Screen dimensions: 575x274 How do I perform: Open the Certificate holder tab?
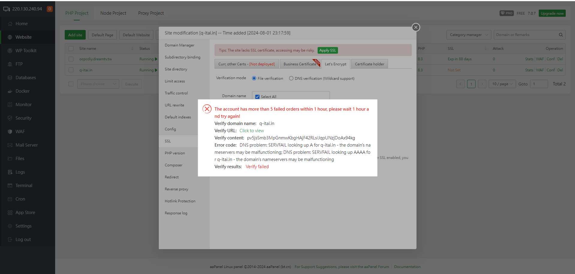coord(369,64)
